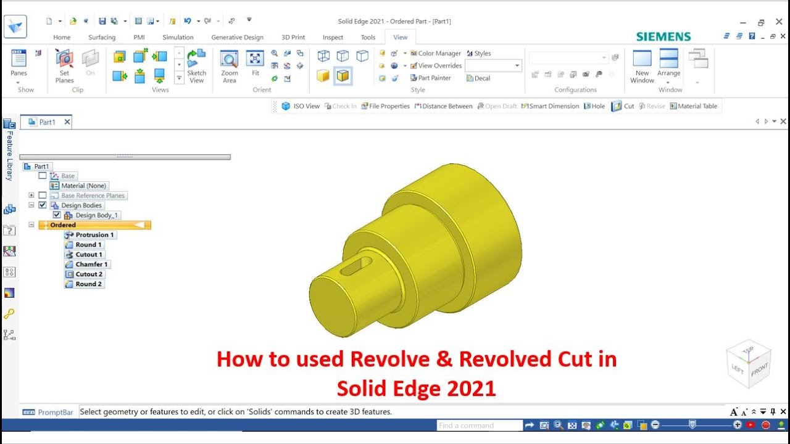Viewport: 790px width, 444px height.
Task: Close the Part1 document tab
Action: coord(67,122)
